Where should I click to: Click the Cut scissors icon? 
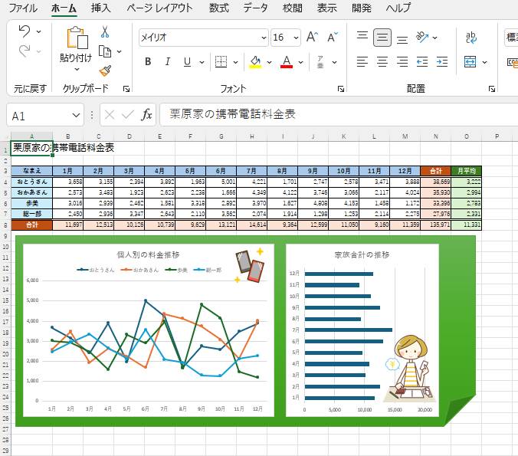tap(105, 31)
